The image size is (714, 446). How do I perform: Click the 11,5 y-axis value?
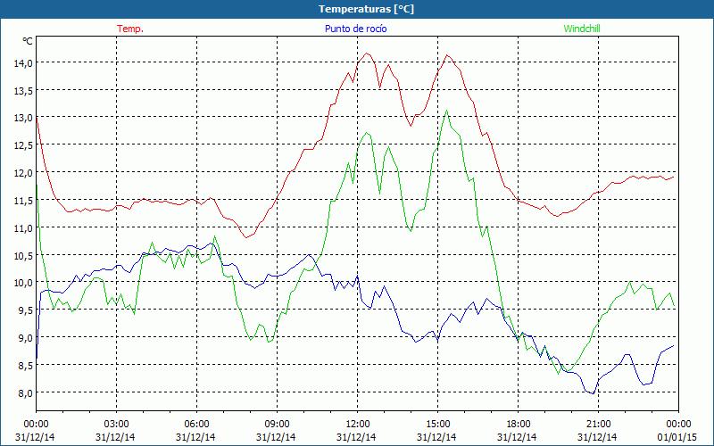click(x=23, y=200)
